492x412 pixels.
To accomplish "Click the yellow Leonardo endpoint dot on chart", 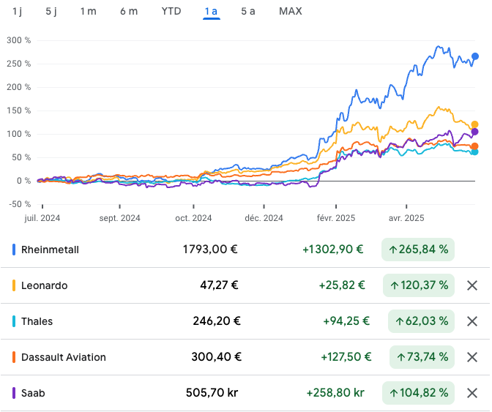I will 474,124.
